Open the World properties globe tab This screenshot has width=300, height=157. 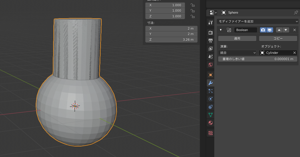(x=211, y=65)
